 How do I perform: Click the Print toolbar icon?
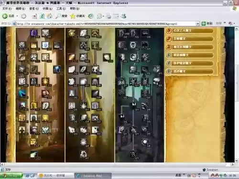[109, 16]
